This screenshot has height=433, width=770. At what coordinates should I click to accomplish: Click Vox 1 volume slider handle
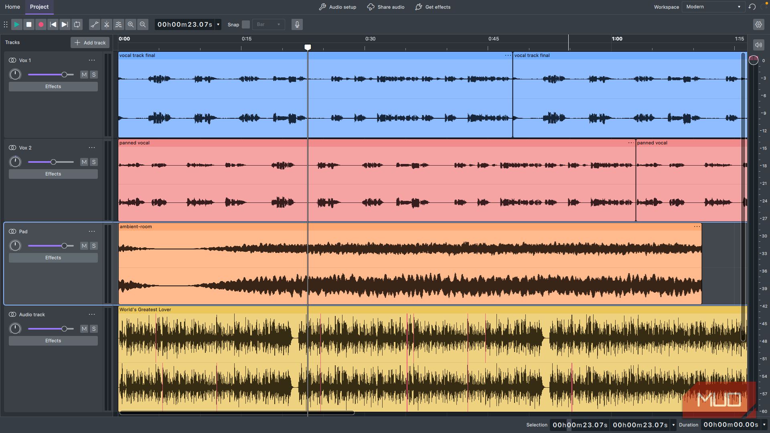[x=64, y=75]
